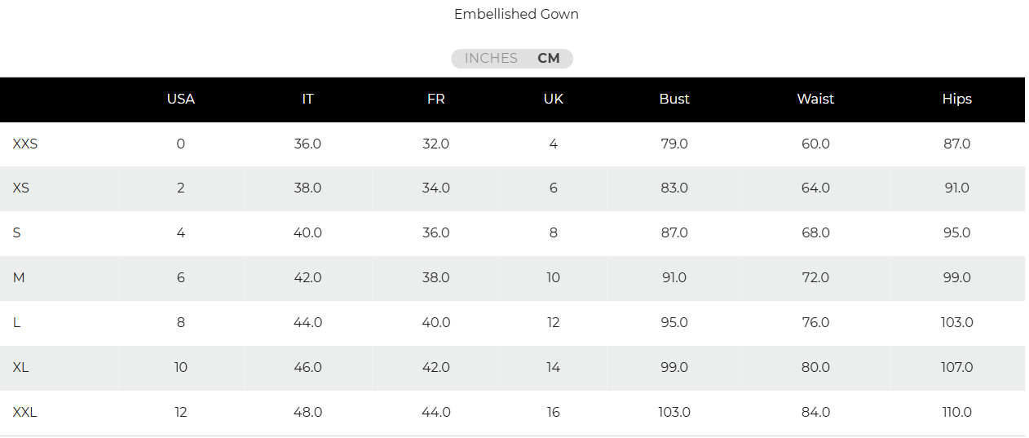The image size is (1029, 438).
Task: Click the IT column header
Action: [307, 99]
